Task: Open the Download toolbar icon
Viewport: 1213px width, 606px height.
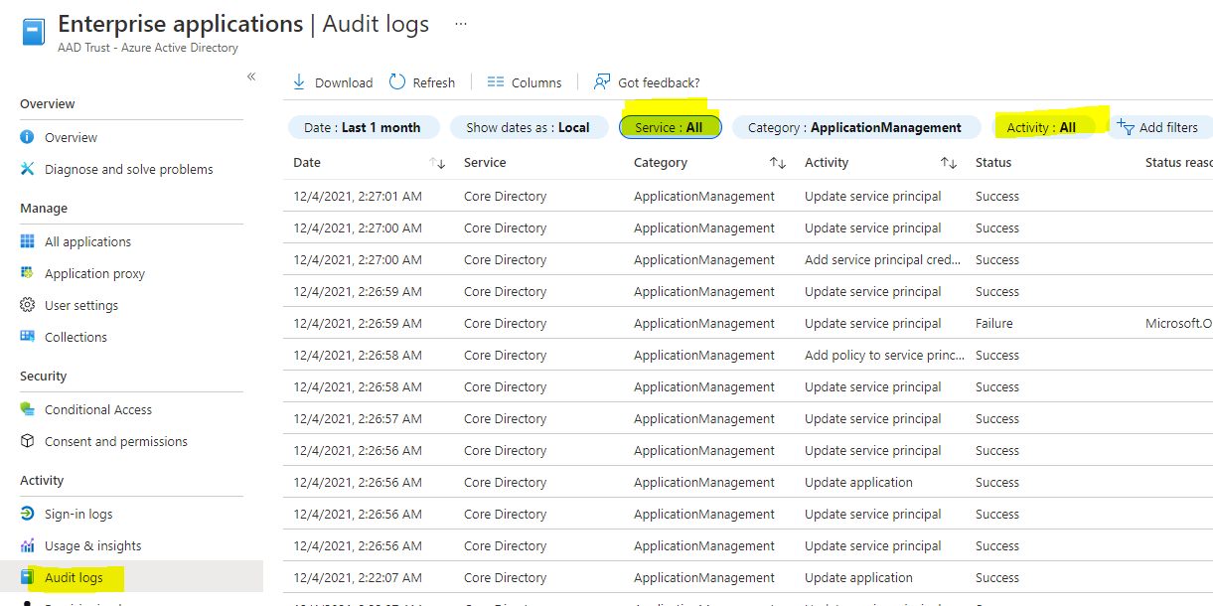Action: click(299, 81)
